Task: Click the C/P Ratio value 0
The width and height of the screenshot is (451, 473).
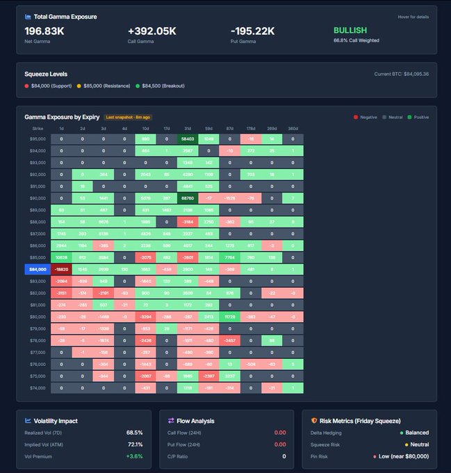Action: [284, 456]
